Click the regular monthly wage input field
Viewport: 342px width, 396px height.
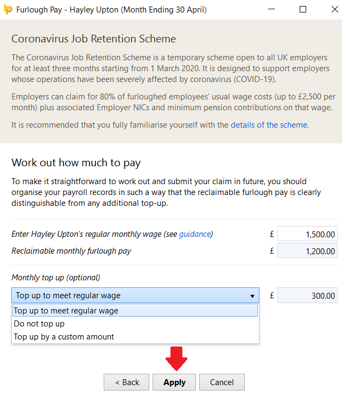307,234
